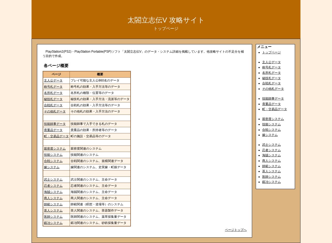This screenshot has height=243, width=332.
Task: Click 鍛冶システム link in the overview table
Action: click(53, 223)
